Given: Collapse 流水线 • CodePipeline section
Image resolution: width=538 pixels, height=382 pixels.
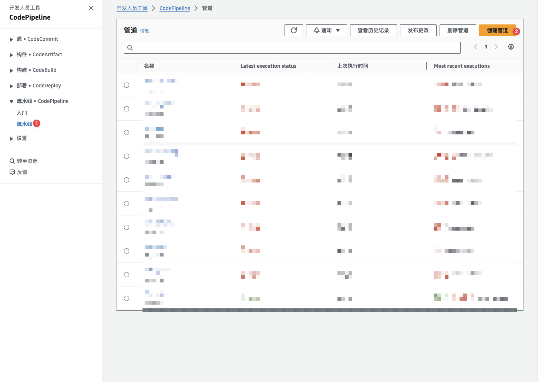Looking at the screenshot, I should (11, 101).
